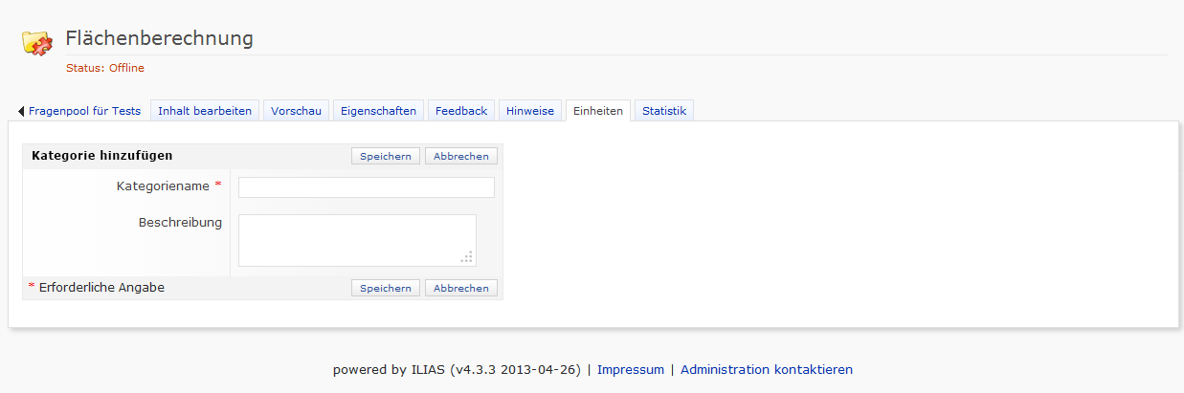Open the Inhalt bearbeiten tab

tap(205, 111)
